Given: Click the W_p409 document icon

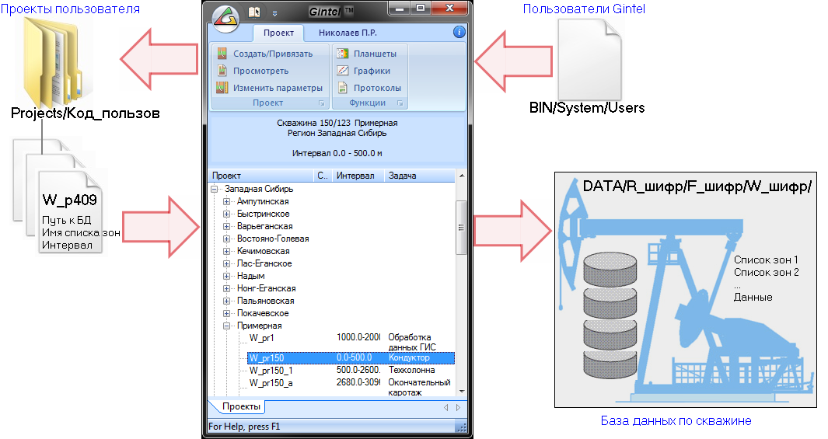Looking at the screenshot, I should point(70,212).
